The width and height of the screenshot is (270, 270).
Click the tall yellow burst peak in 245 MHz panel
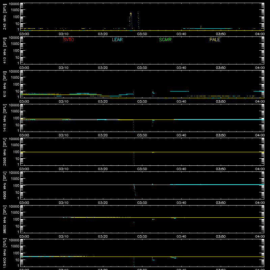point(131,20)
